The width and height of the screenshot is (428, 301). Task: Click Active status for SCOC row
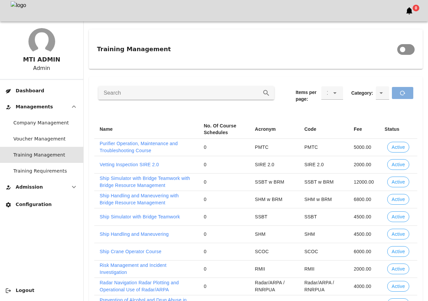pos(398,252)
